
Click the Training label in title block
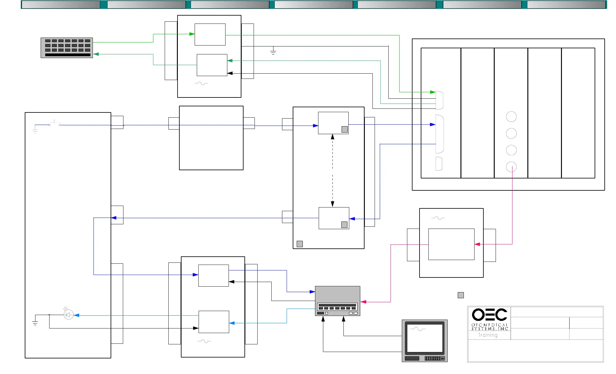coord(488,335)
